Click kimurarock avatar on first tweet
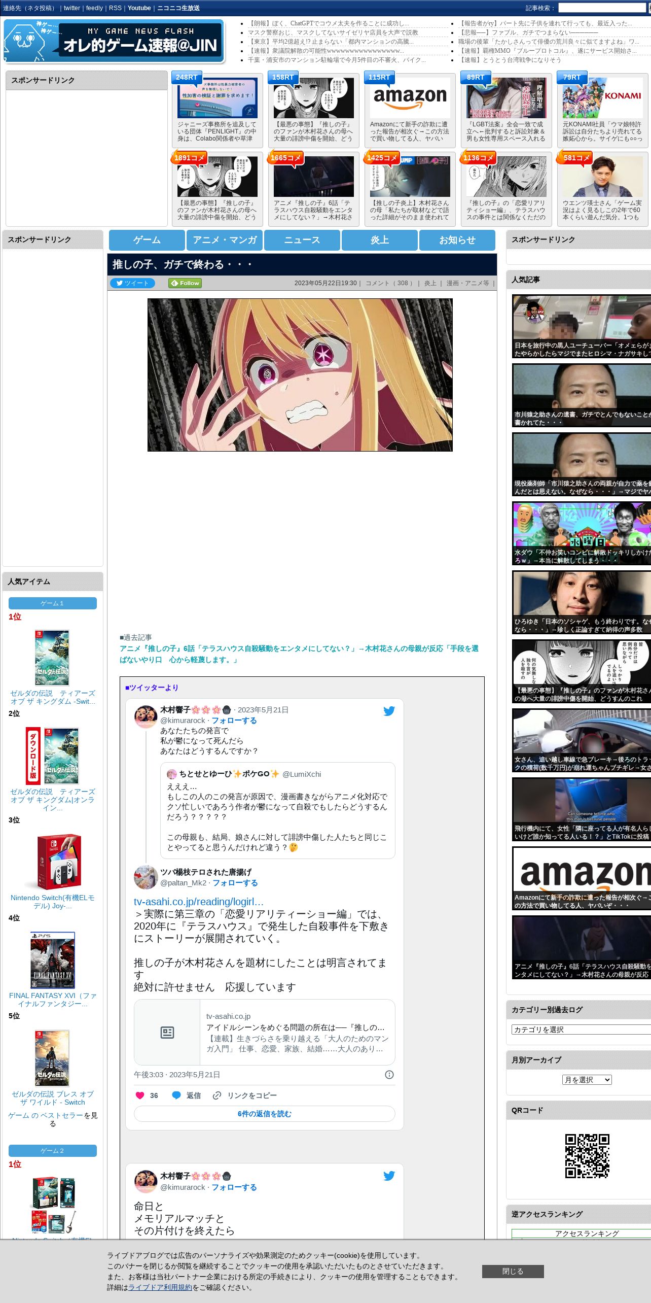 pyautogui.click(x=146, y=716)
